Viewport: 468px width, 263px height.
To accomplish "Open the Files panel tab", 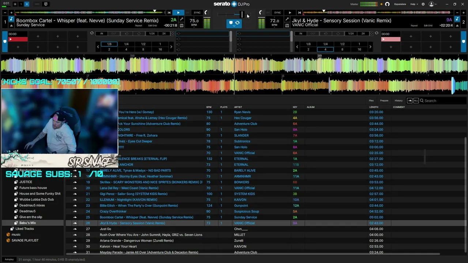I will click(371, 100).
